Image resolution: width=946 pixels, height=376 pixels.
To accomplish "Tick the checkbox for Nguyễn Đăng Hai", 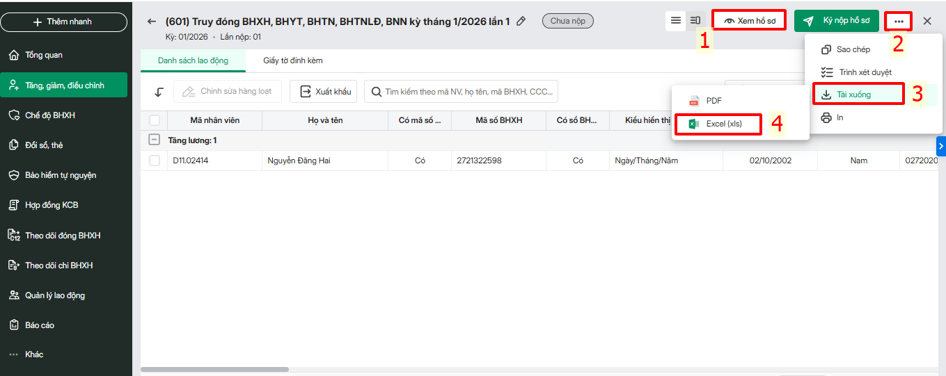I will (x=155, y=161).
